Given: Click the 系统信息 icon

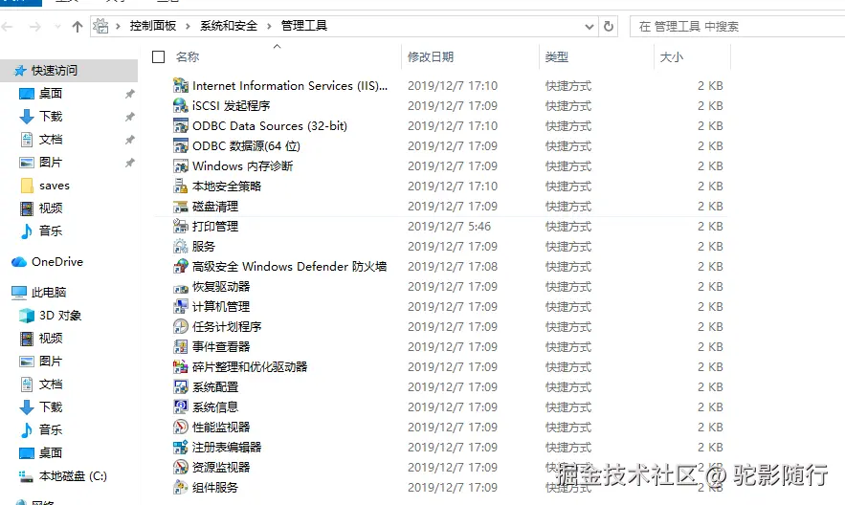Looking at the screenshot, I should coord(181,407).
